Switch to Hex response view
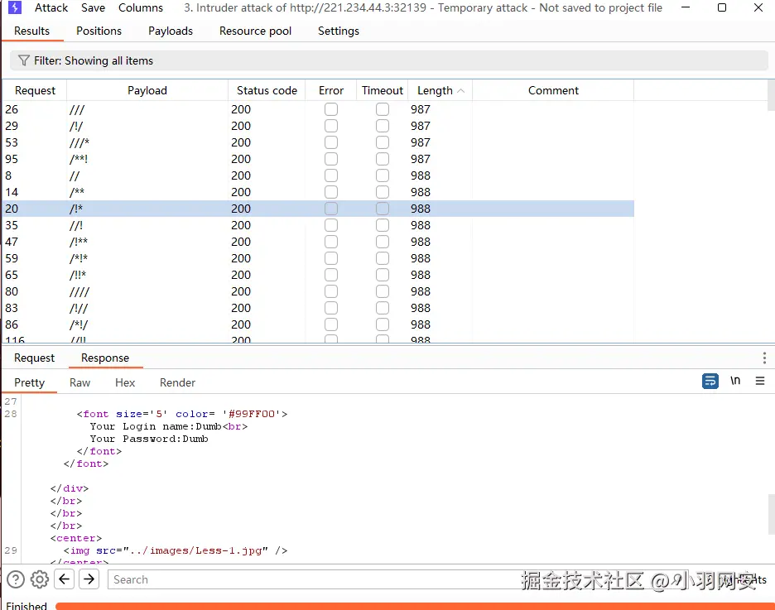 coord(125,382)
